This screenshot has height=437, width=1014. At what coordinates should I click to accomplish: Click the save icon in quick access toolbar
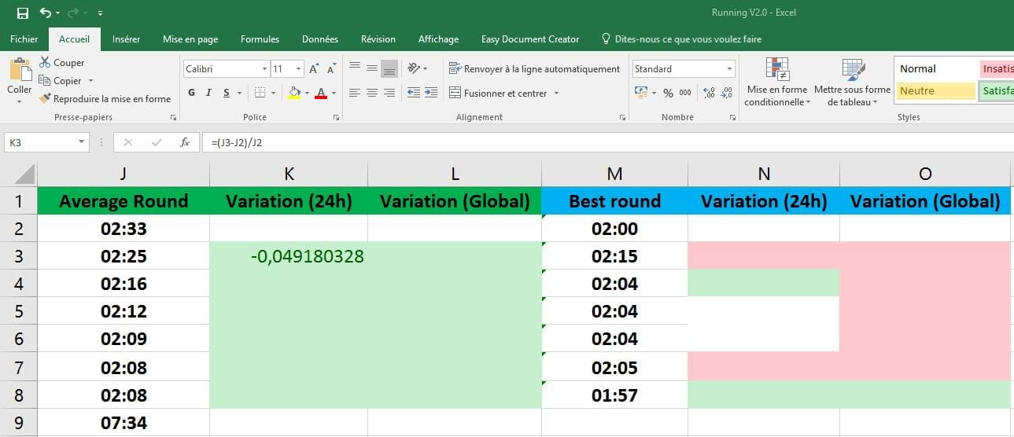click(x=22, y=13)
